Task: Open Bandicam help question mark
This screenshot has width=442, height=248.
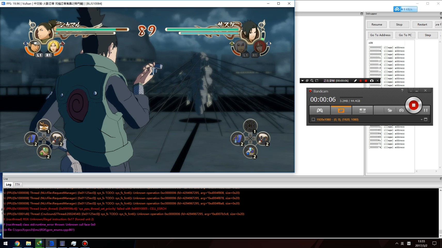Action: click(x=402, y=91)
